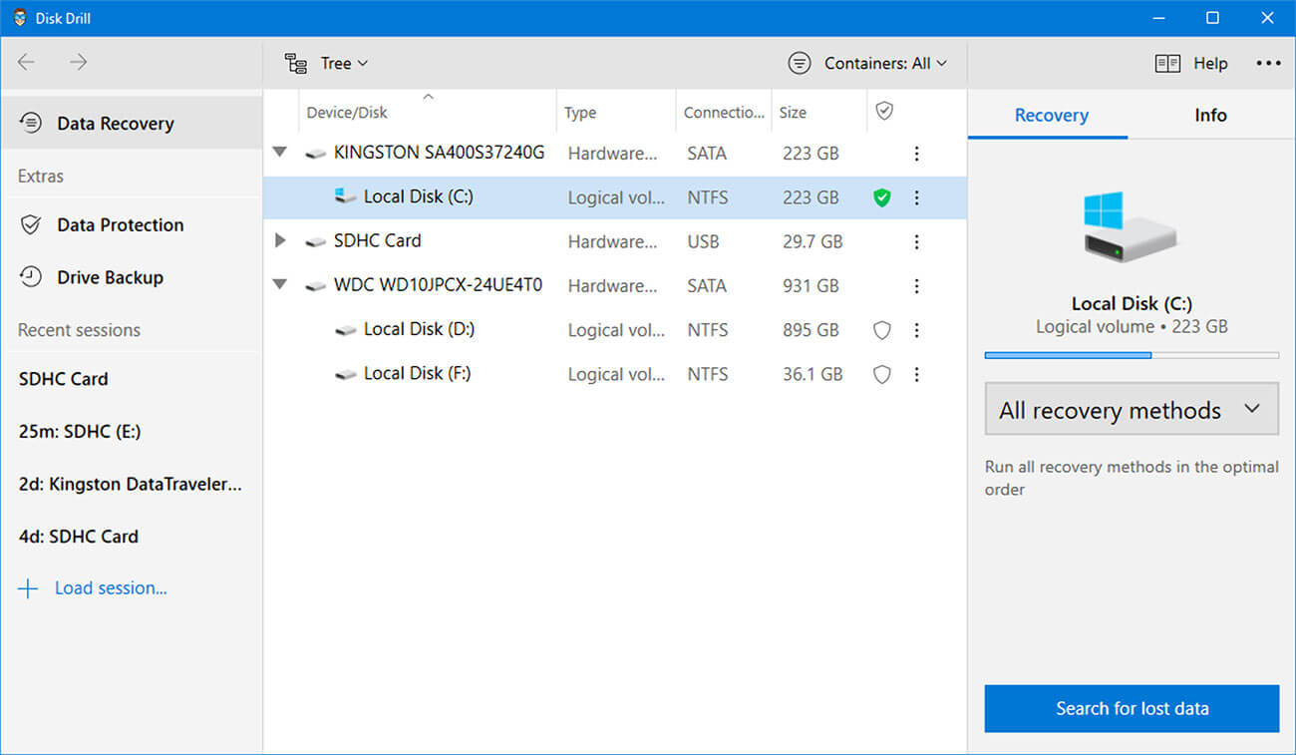Click the Drive Backup clock icon
Screen dimensions: 1296x755
[31, 277]
